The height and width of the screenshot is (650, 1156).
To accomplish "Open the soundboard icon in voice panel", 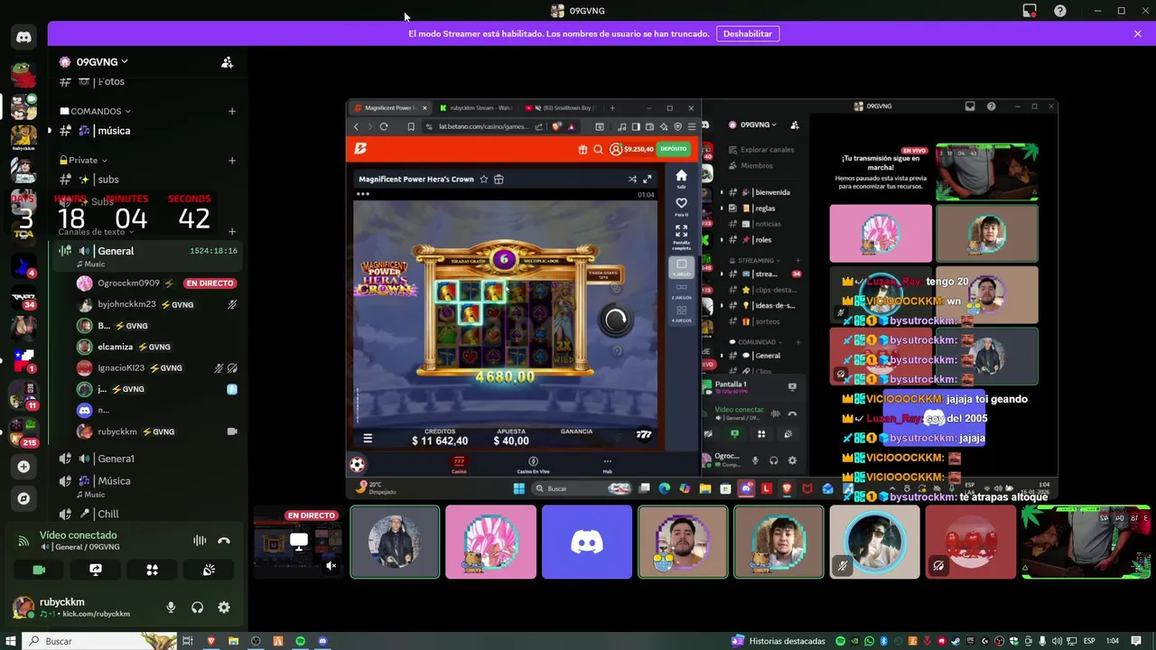I will [x=209, y=570].
